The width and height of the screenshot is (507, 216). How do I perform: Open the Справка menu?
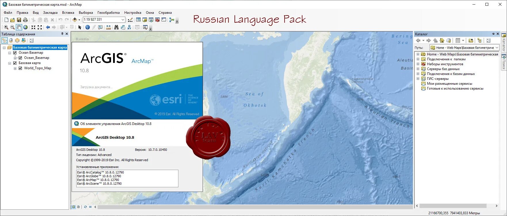(x=165, y=13)
